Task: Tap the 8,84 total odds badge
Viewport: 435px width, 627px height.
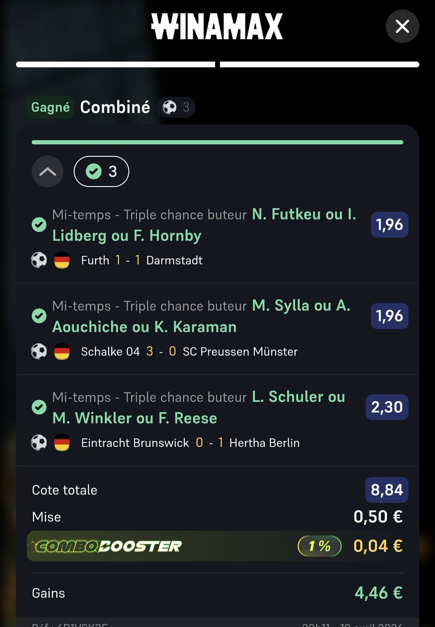Action: [x=387, y=490]
